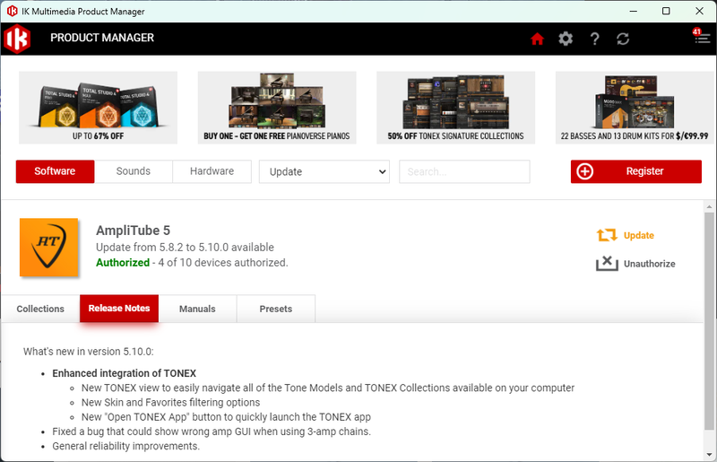Maximize the Product Manager window

coord(666,11)
